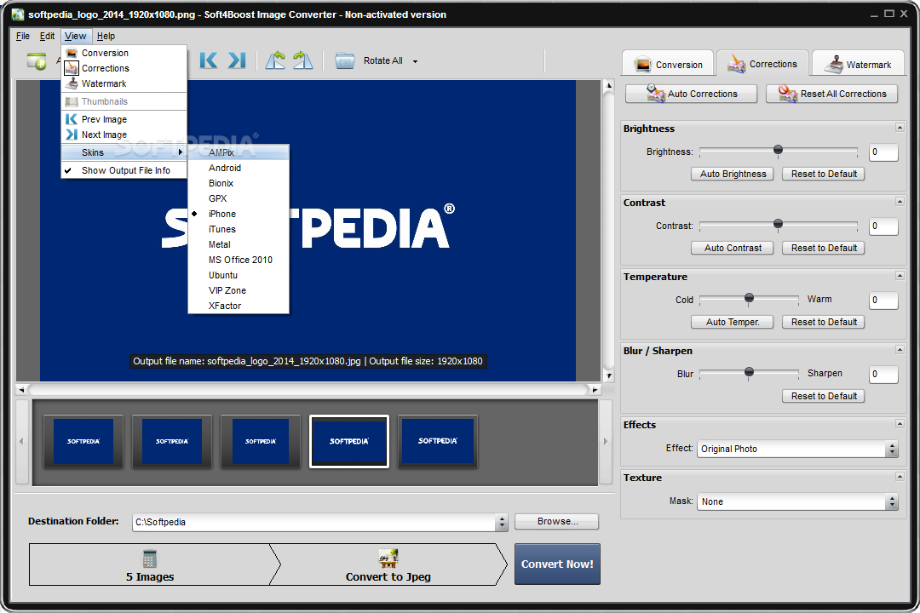Open the File menu
Screen dimensions: 920x613
click(x=23, y=36)
